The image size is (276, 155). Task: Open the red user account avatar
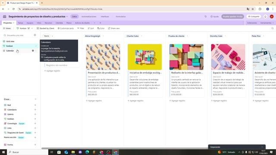tap(272, 16)
